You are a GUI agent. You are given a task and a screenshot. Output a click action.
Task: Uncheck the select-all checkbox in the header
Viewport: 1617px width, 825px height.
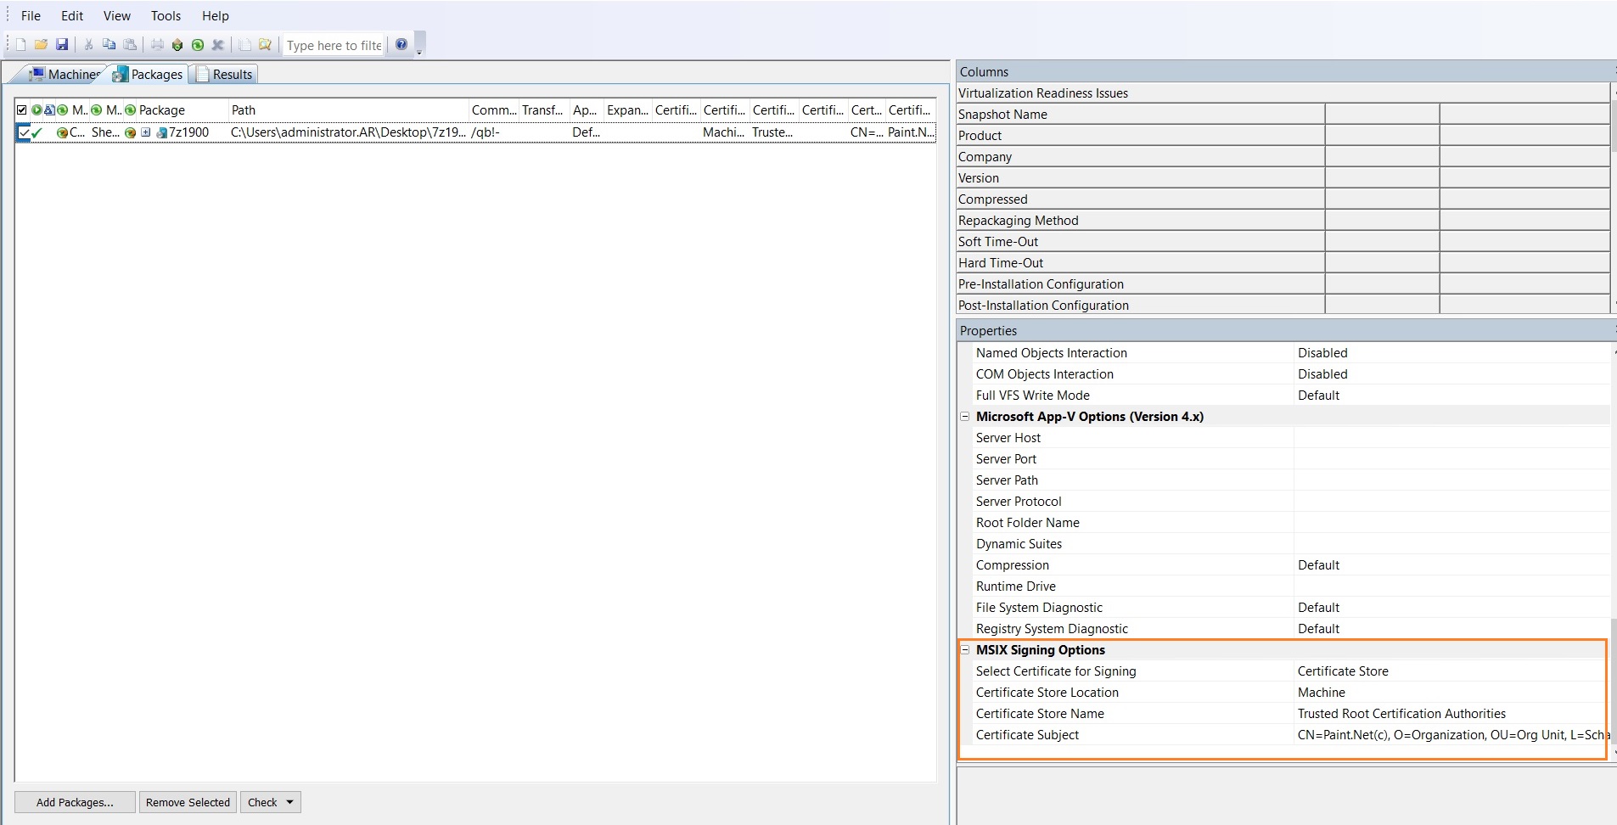(x=21, y=109)
